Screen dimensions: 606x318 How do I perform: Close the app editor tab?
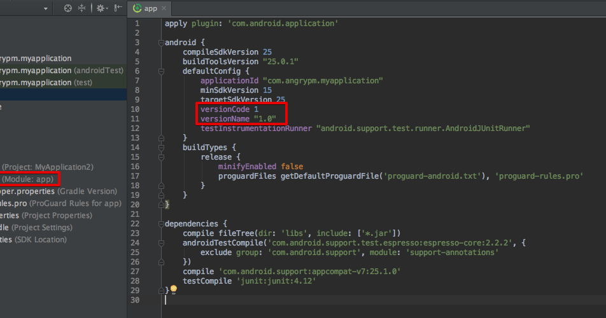point(164,8)
